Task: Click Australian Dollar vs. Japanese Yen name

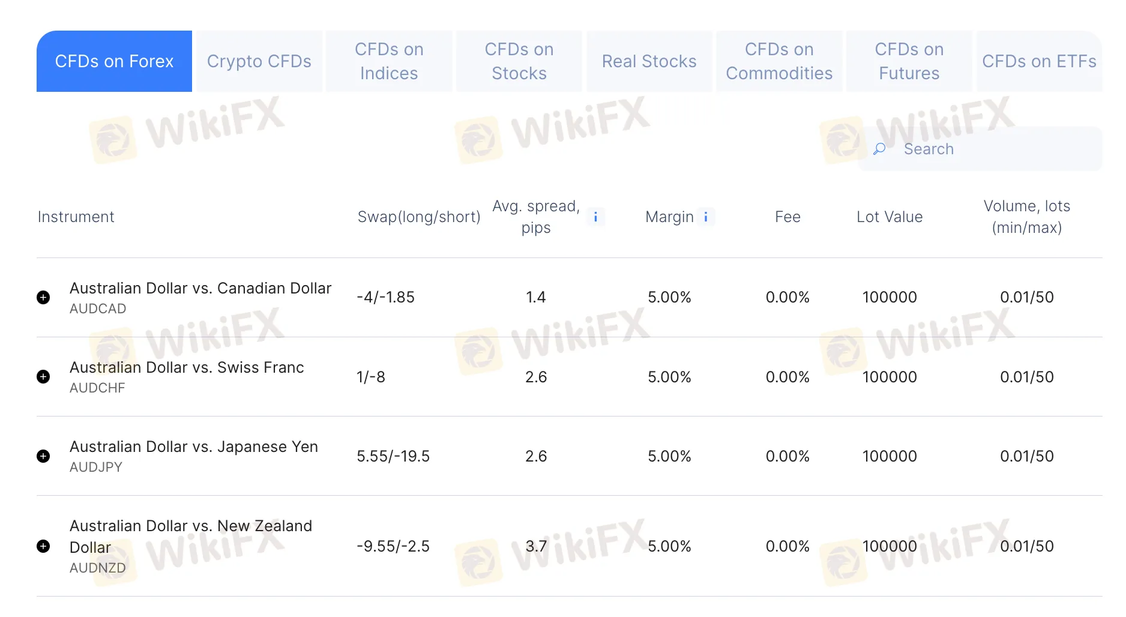Action: [194, 447]
